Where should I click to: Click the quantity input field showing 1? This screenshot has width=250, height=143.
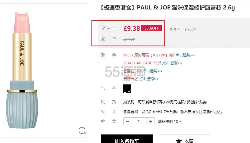click(x=139, y=121)
